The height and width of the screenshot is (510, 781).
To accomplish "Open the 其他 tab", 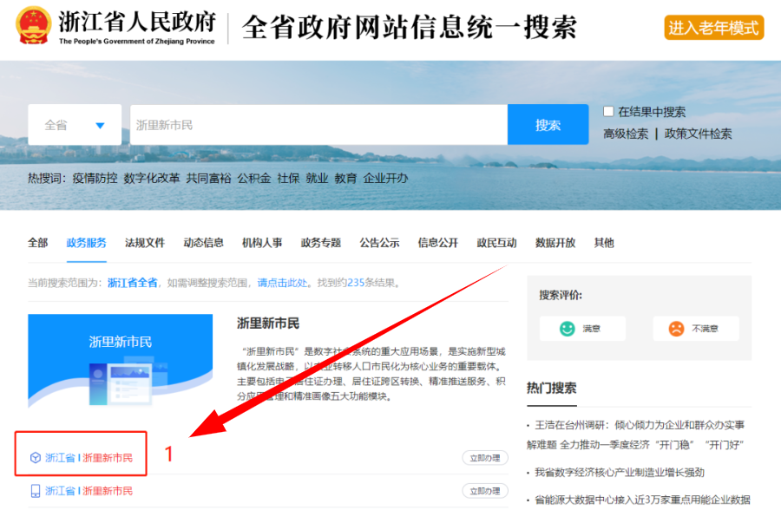I will tap(604, 243).
